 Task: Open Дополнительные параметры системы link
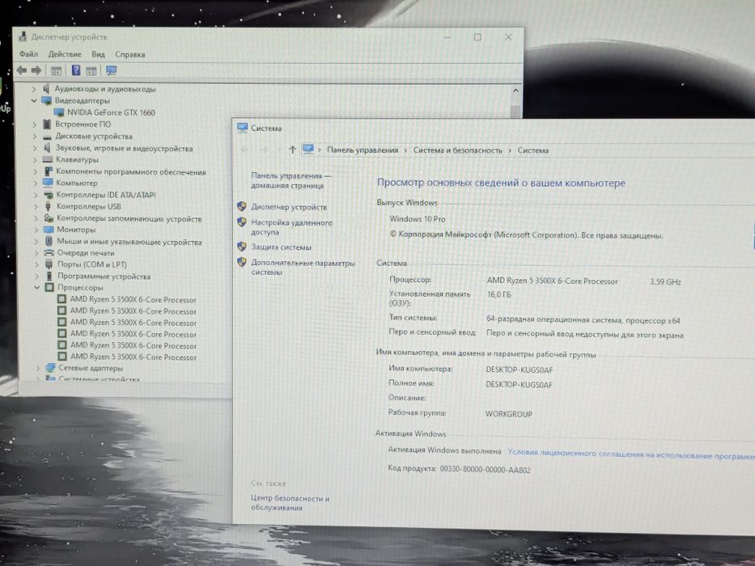click(303, 268)
